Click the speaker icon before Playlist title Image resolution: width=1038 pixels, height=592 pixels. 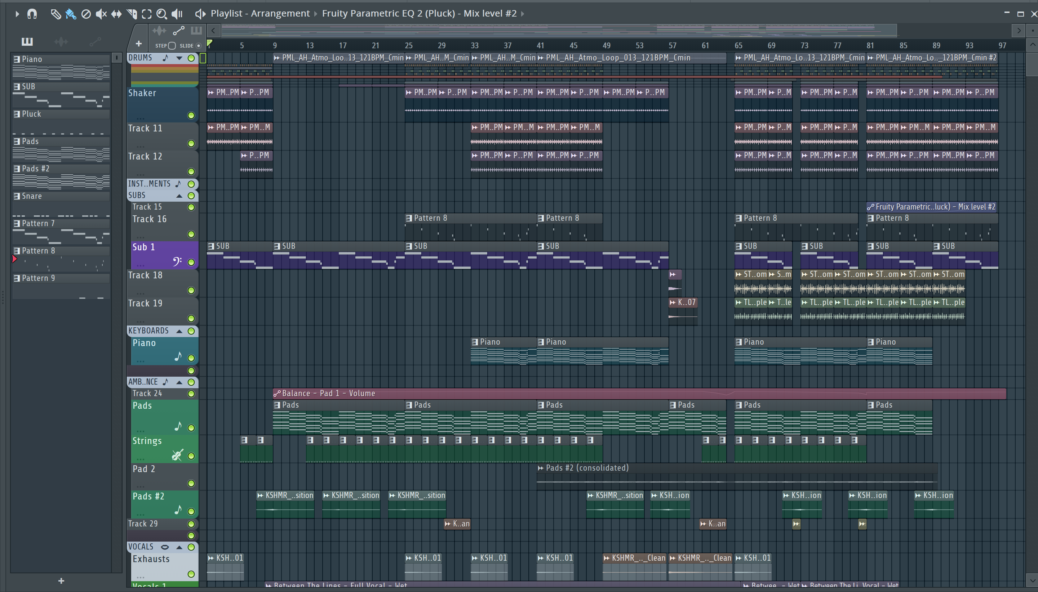pos(200,14)
